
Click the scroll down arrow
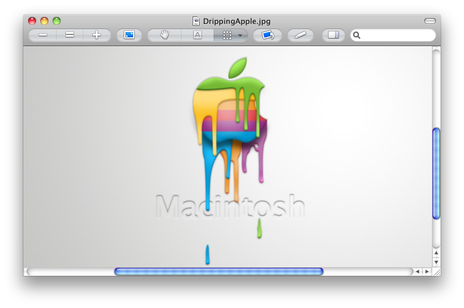[436, 262]
